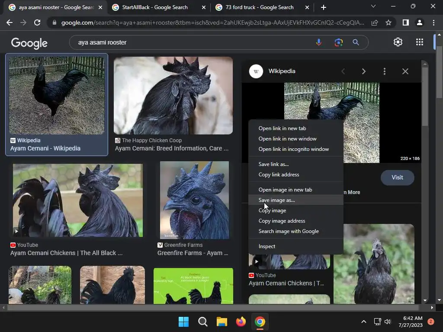
Task: Open the Google apps grid
Action: point(420,42)
